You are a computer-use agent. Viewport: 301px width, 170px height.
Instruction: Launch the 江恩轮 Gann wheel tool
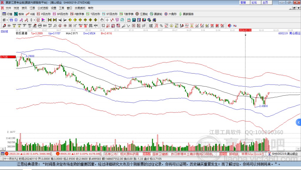142,14
